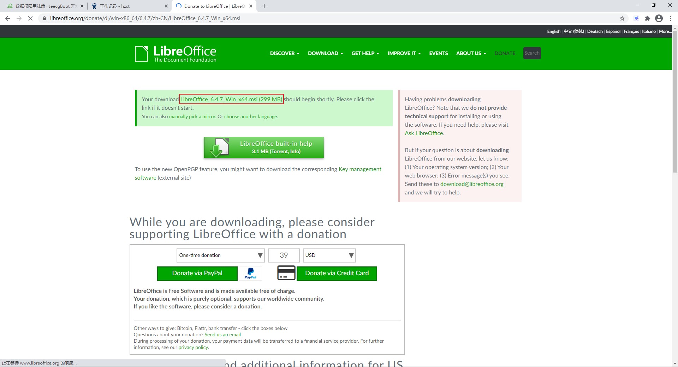The image size is (678, 367).
Task: Stop the page loading with the X icon
Action: point(30,18)
